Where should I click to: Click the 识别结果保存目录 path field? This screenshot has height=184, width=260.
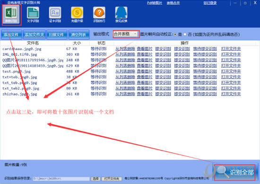pyautogui.click(x=61, y=179)
